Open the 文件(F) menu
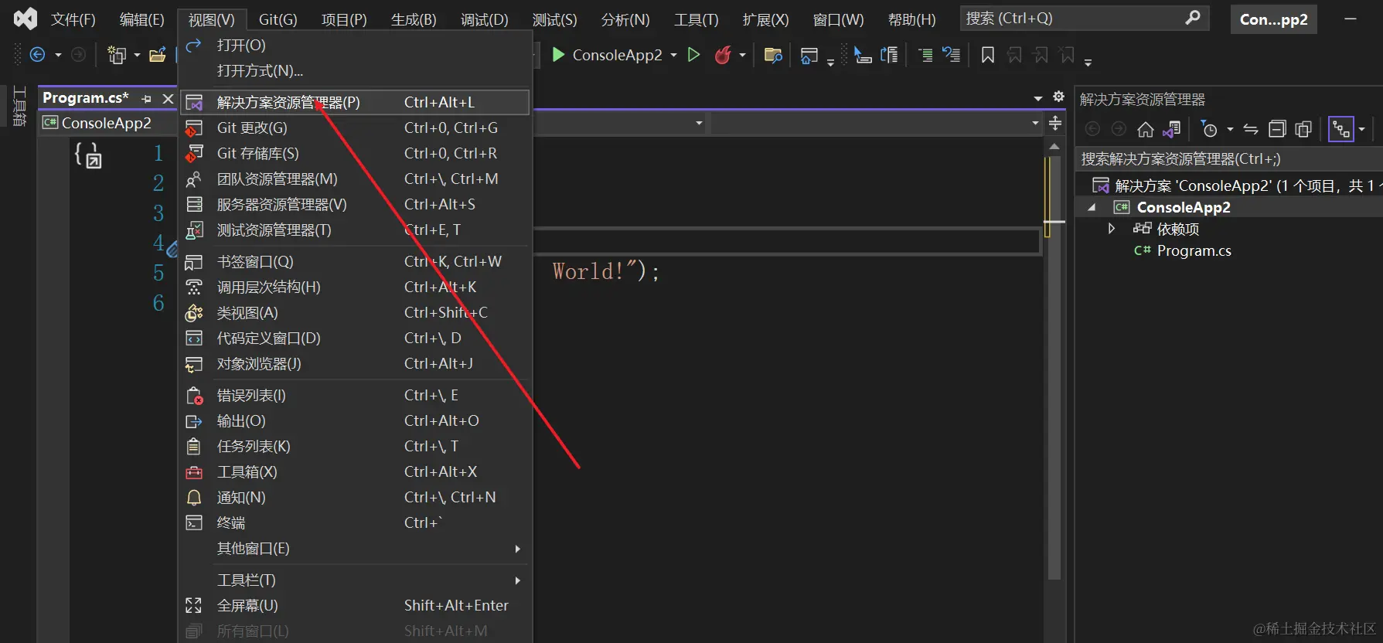This screenshot has width=1383, height=643. 73,19
